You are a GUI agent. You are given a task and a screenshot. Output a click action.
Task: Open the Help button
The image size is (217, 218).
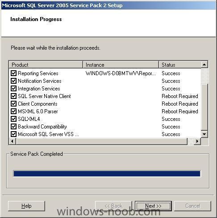[26, 206]
